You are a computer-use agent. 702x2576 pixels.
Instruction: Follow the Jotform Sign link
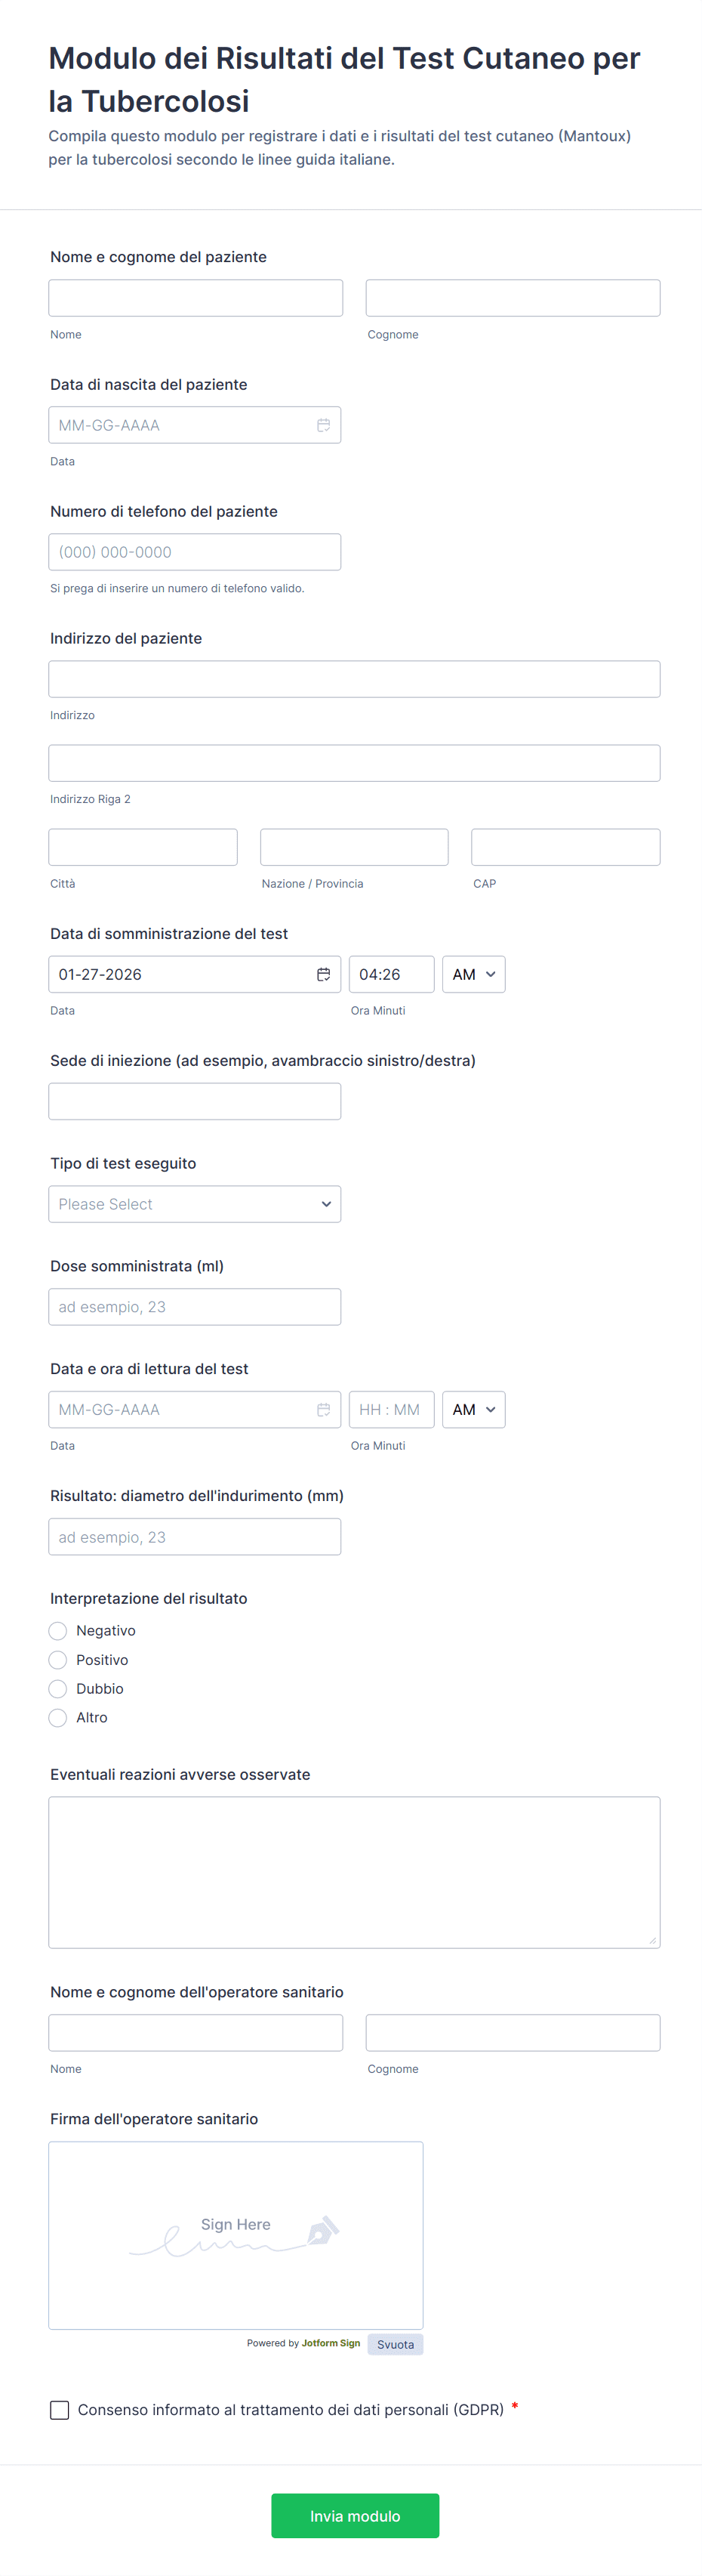pyautogui.click(x=331, y=2343)
